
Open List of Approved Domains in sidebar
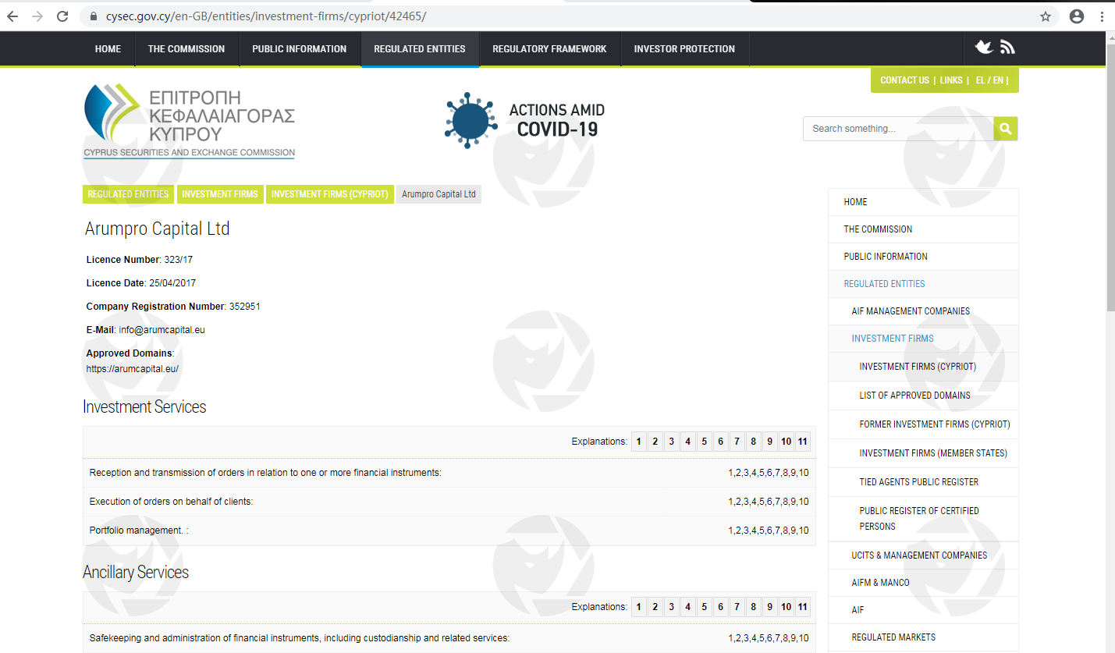914,396
